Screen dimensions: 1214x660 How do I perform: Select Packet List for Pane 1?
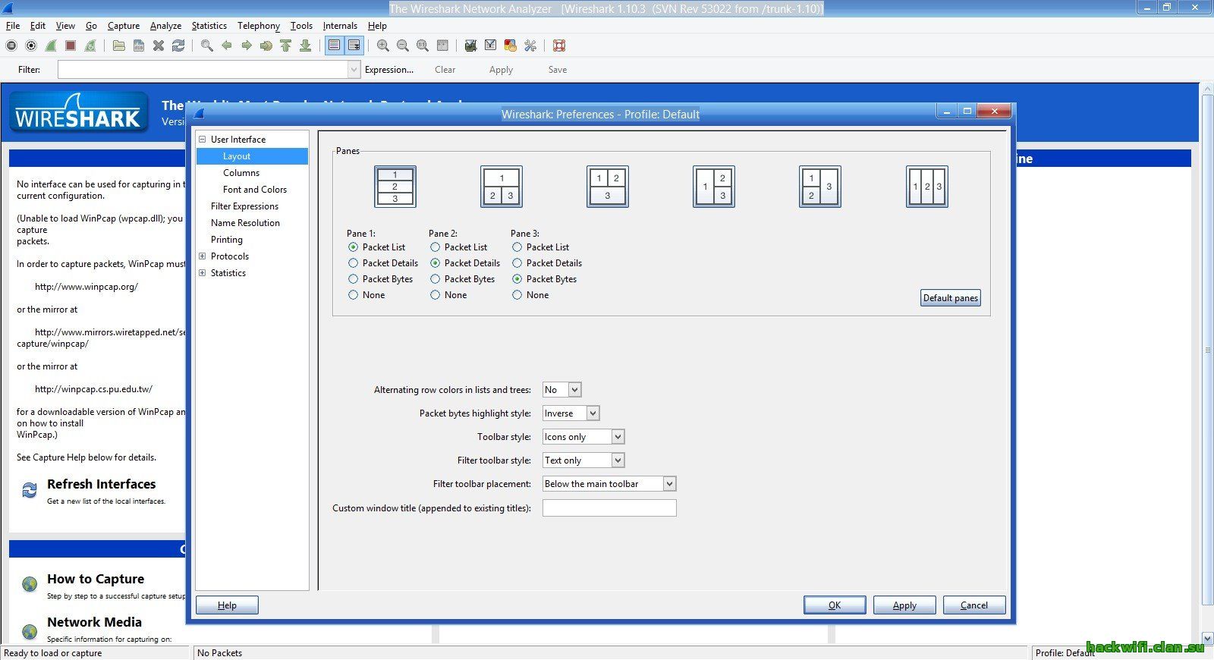click(353, 247)
